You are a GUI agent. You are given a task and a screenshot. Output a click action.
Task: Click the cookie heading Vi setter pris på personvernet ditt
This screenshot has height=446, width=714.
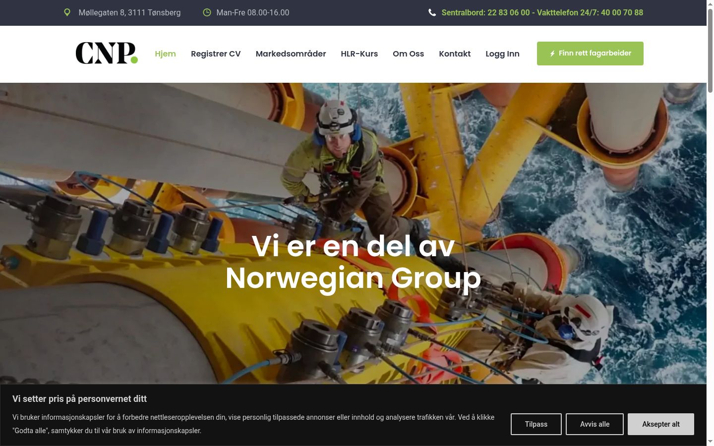[79, 399]
